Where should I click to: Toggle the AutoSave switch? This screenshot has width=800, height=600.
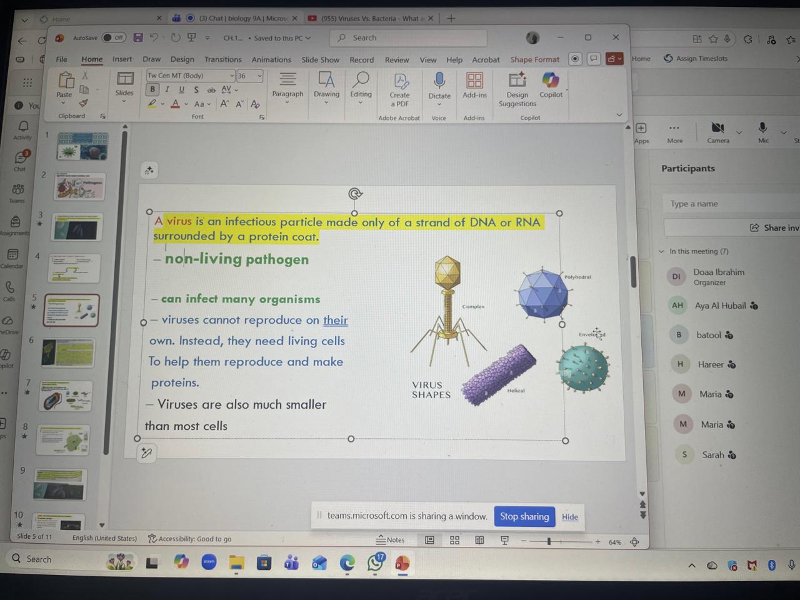click(114, 38)
